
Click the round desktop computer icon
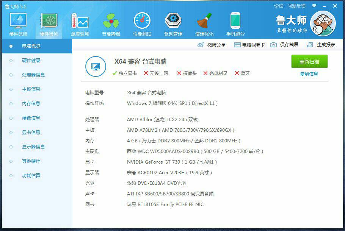click(96, 66)
